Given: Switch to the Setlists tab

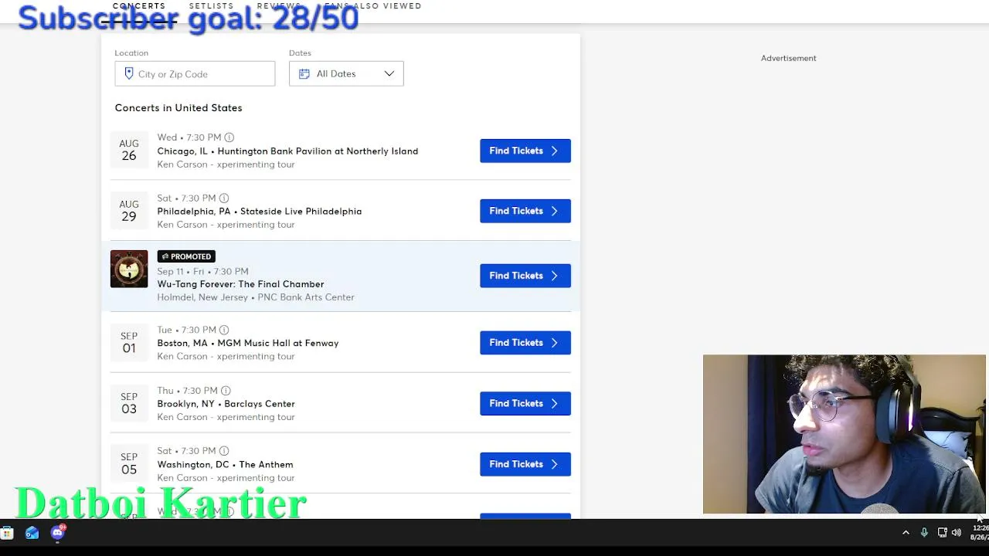Looking at the screenshot, I should point(211,5).
